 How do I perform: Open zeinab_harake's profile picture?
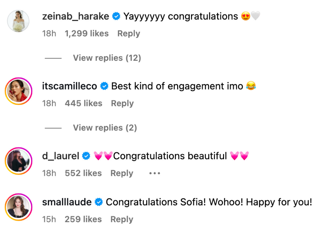coord(18,21)
